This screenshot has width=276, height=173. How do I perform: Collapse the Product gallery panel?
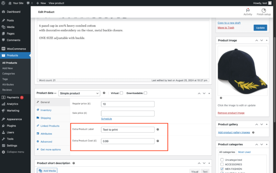267,124
